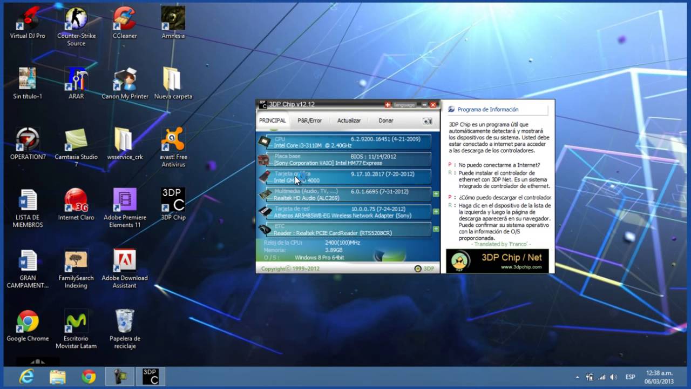Click the ESP keyboard language indicator
The image size is (691, 389).
pyautogui.click(x=630, y=377)
